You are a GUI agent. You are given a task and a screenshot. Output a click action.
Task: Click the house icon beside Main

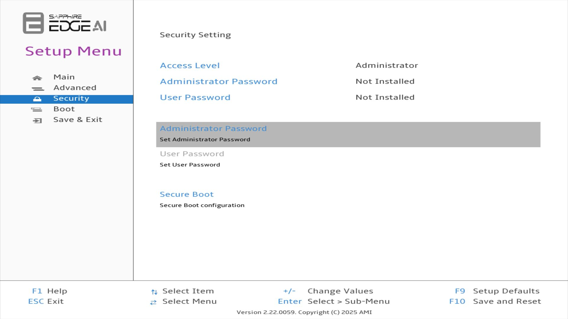[37, 78]
